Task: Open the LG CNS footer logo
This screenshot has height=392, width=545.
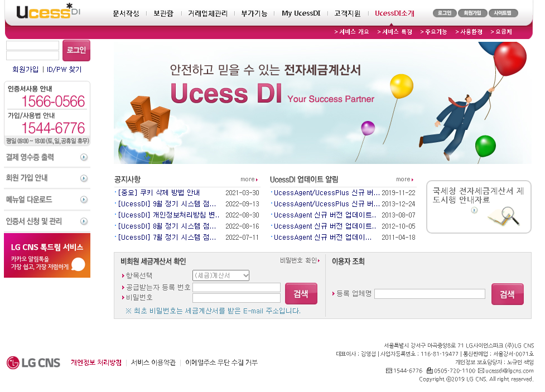Action: [x=33, y=363]
